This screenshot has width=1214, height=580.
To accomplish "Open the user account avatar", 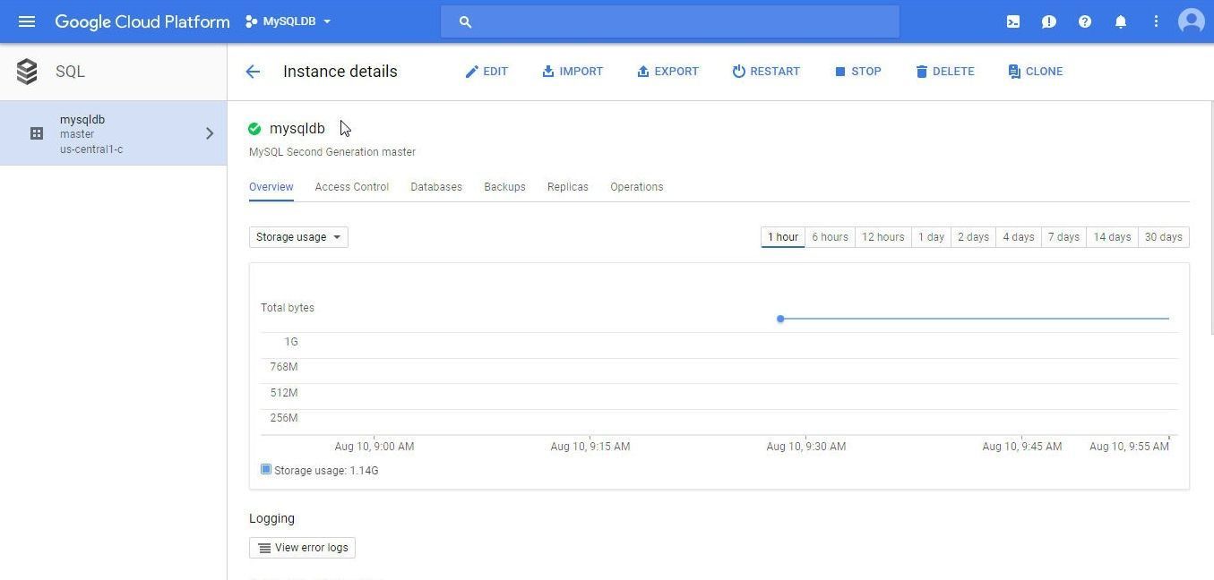I will tap(1192, 21).
